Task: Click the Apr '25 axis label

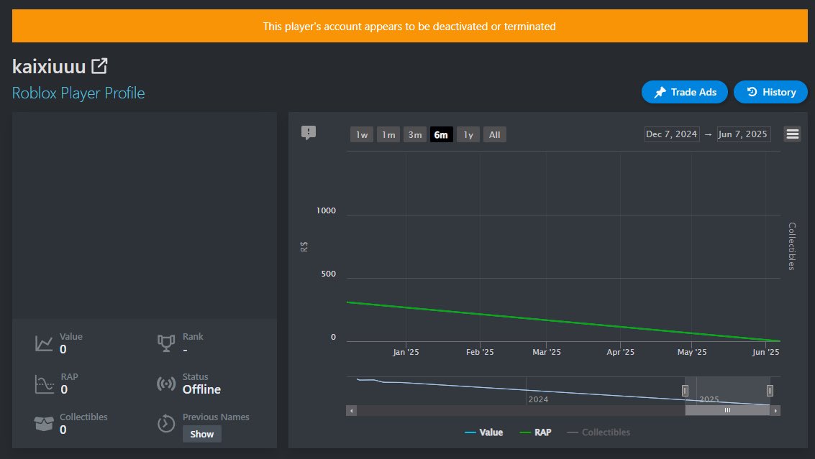Action: click(x=620, y=352)
